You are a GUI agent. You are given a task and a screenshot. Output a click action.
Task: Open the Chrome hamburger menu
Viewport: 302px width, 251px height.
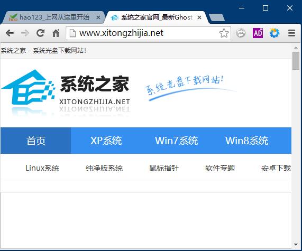(291, 33)
